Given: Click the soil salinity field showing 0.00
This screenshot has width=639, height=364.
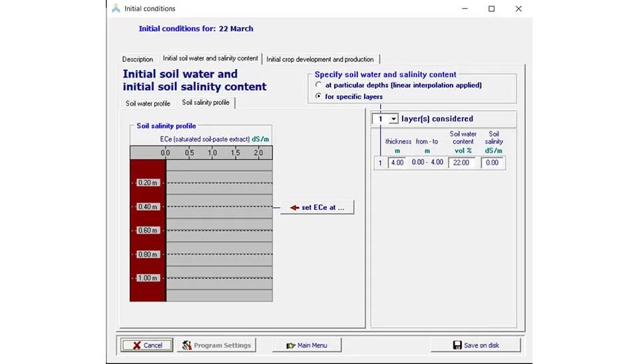Looking at the screenshot, I should (493, 163).
